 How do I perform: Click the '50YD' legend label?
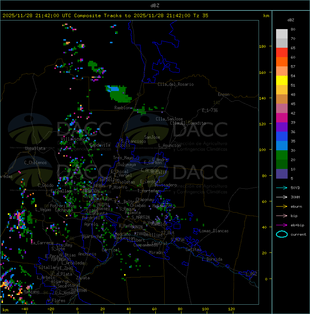coord(295,188)
